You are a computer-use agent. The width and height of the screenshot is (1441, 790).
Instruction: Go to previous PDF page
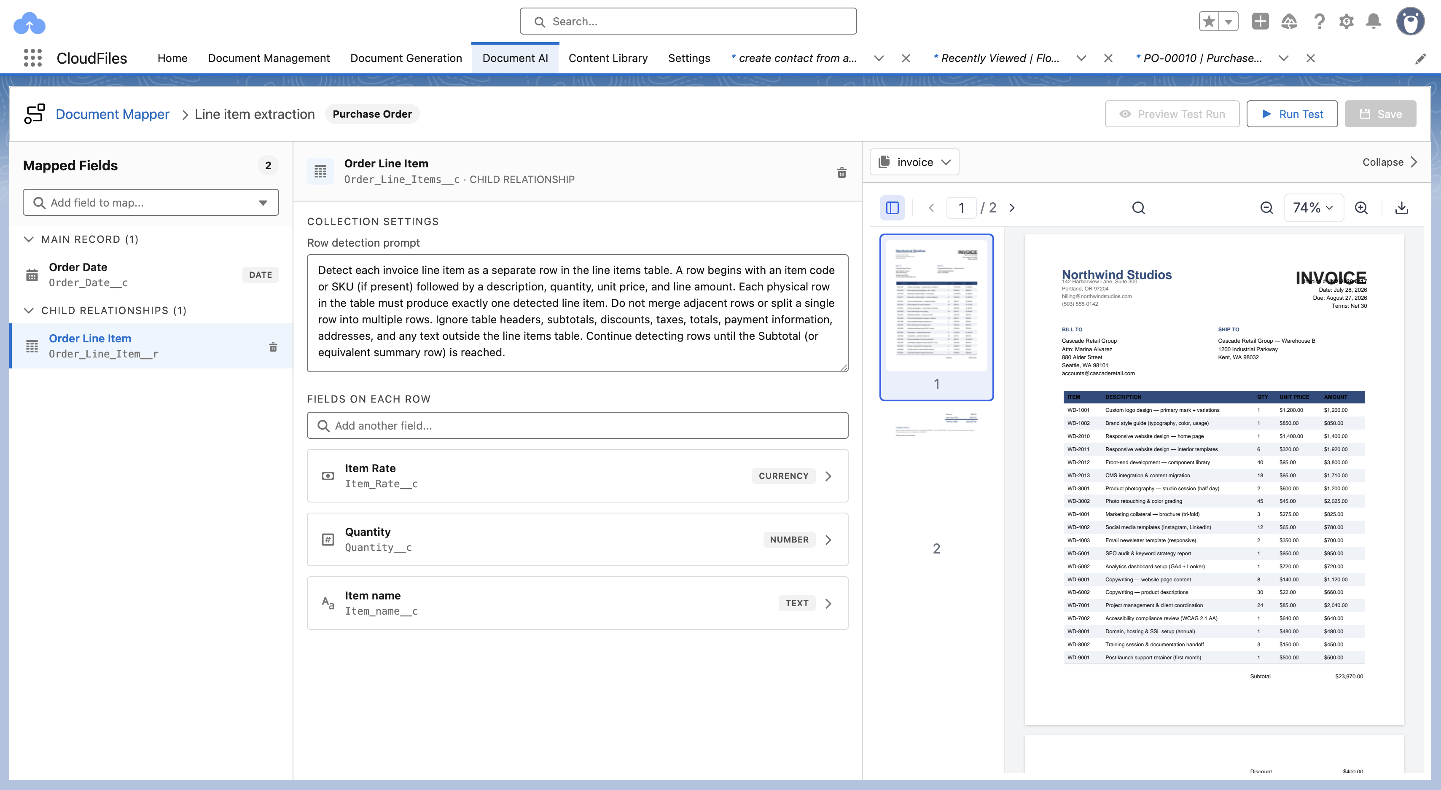[x=931, y=207]
